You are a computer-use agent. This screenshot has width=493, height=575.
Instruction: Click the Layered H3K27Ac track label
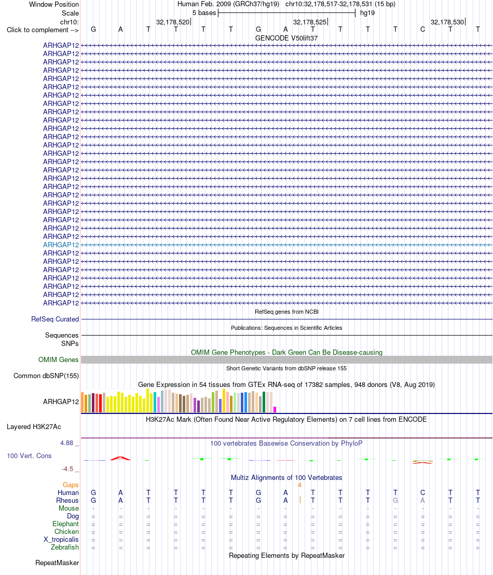click(x=34, y=426)
